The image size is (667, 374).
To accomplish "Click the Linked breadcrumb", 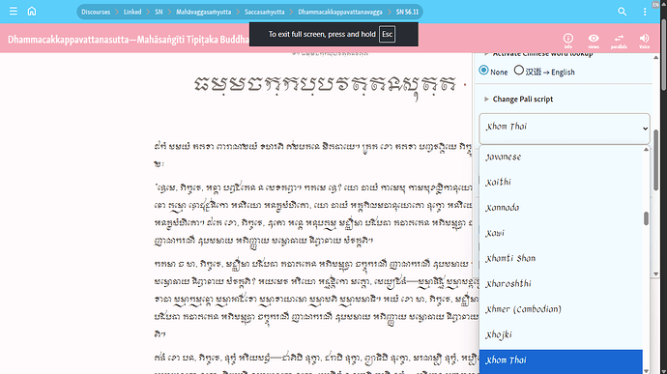I will [x=132, y=12].
